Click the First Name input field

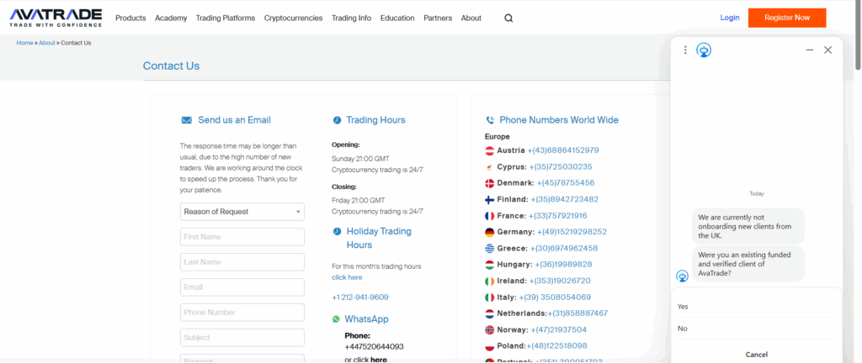pyautogui.click(x=242, y=237)
